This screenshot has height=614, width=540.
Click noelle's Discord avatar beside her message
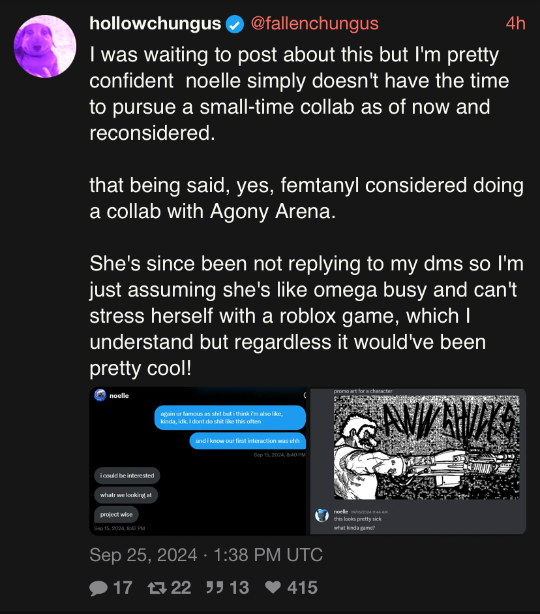pyautogui.click(x=322, y=515)
